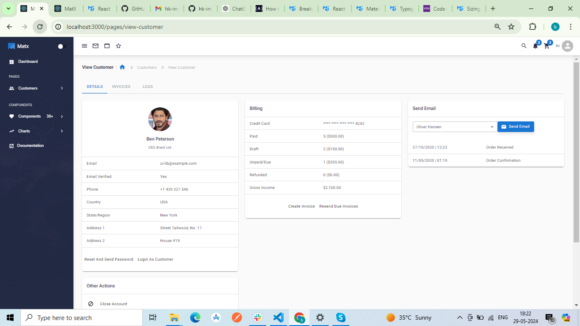Image resolution: width=580 pixels, height=326 pixels.
Task: Switch to the Logs tab
Action: [x=148, y=87]
